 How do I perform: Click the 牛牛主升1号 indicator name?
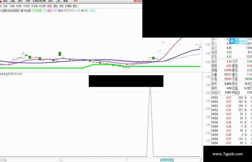tap(7, 74)
